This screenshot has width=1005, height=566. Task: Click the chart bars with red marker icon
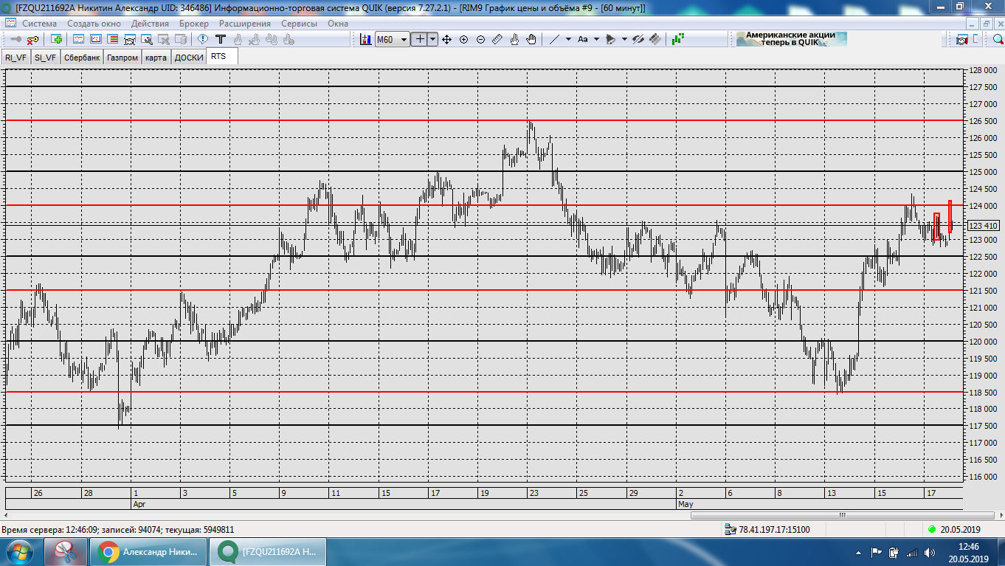365,39
